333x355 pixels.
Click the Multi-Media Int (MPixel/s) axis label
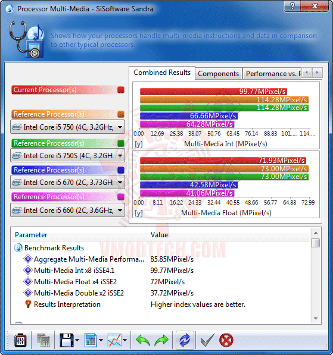226,144
